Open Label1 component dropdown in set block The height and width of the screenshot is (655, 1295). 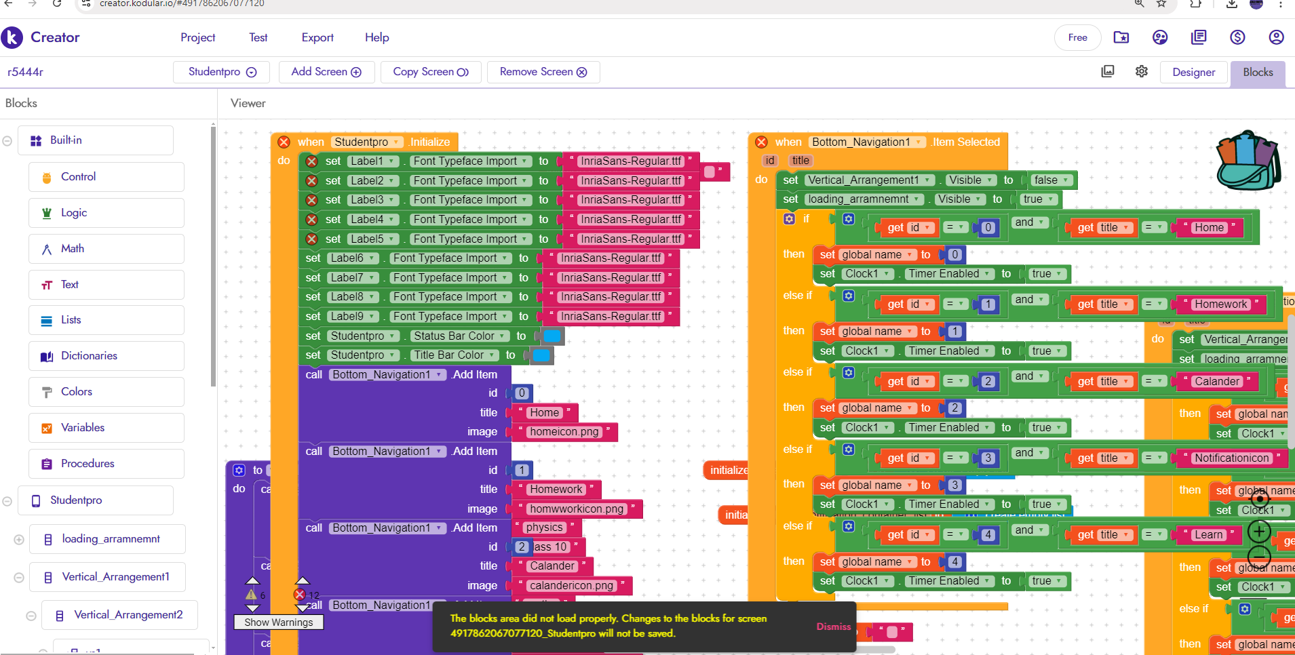pos(393,161)
